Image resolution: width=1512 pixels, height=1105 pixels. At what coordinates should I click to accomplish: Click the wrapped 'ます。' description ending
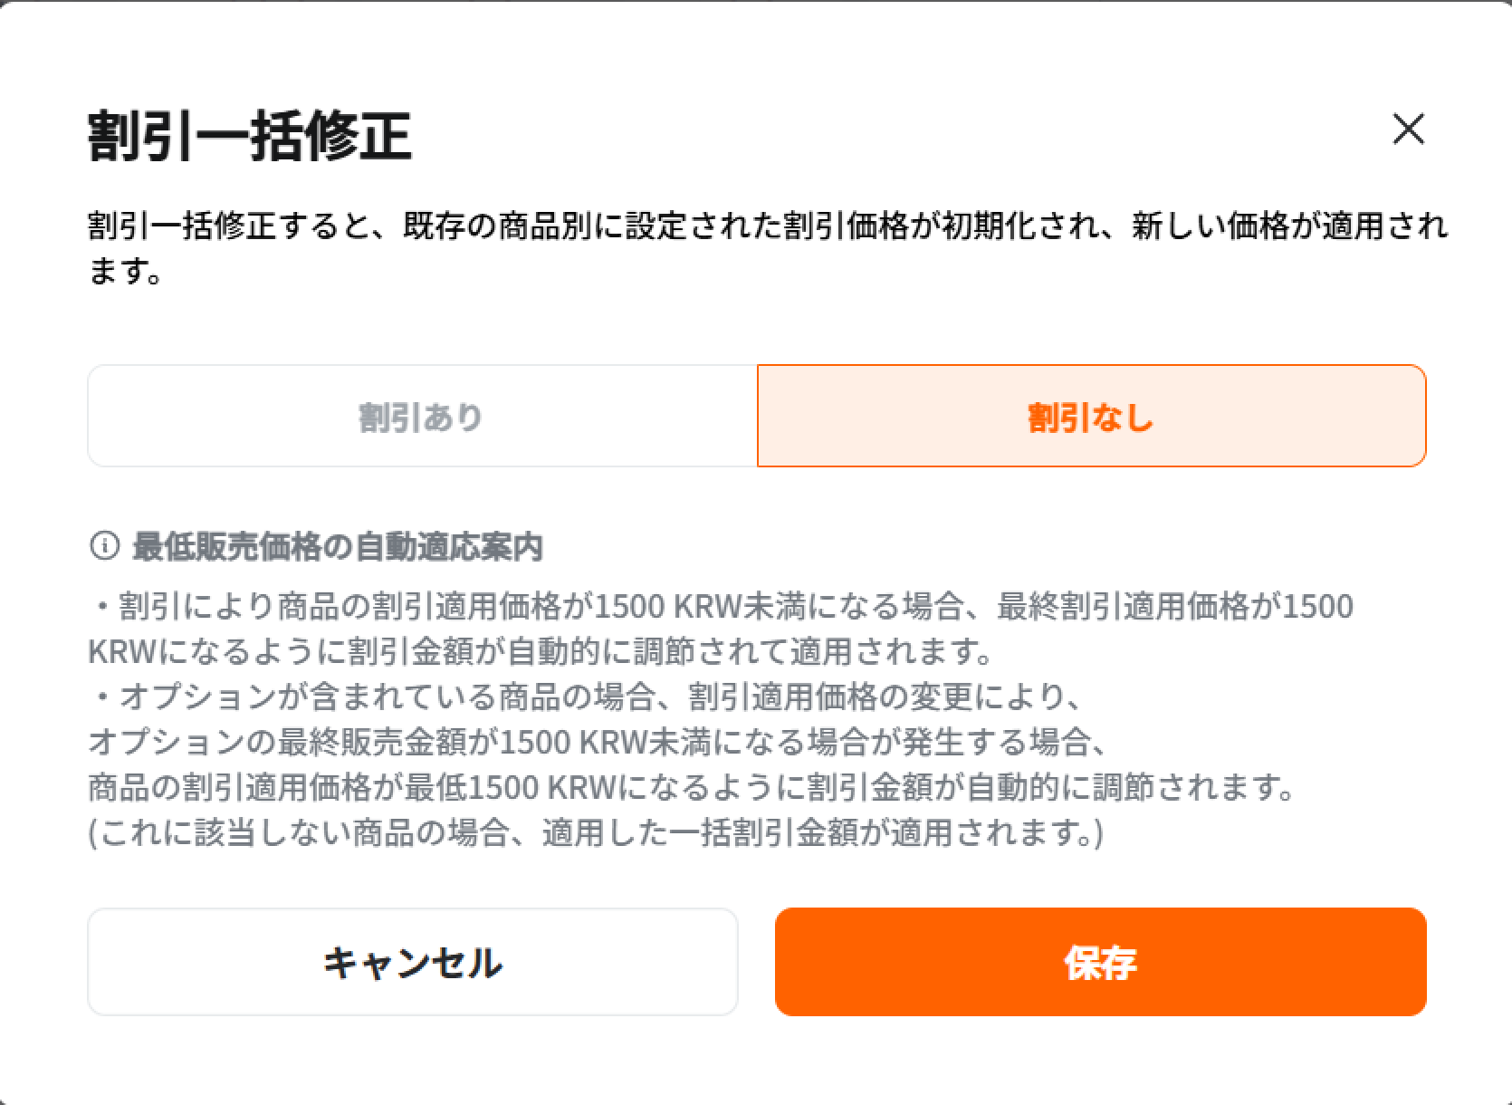tap(125, 272)
